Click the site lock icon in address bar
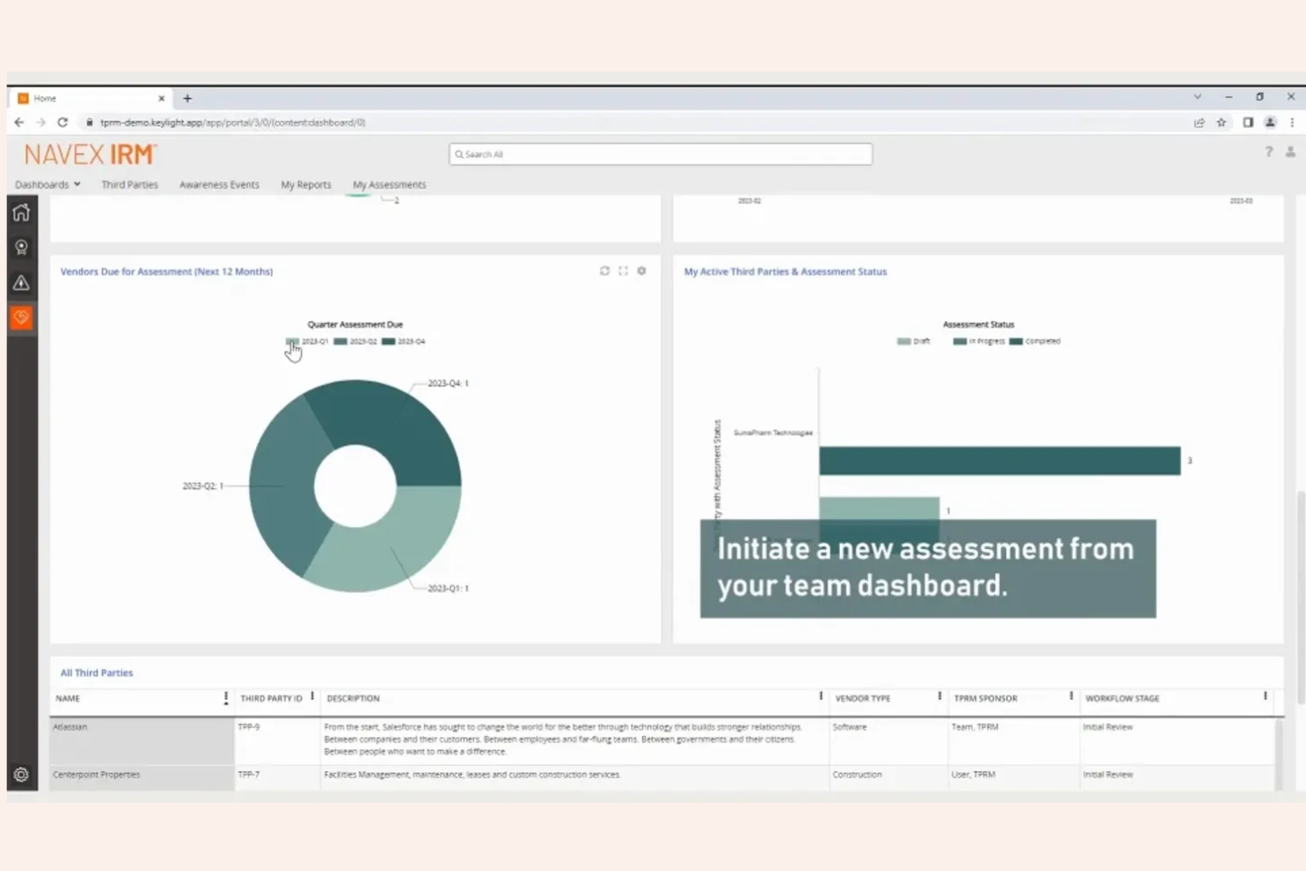This screenshot has width=1306, height=871. tap(89, 123)
